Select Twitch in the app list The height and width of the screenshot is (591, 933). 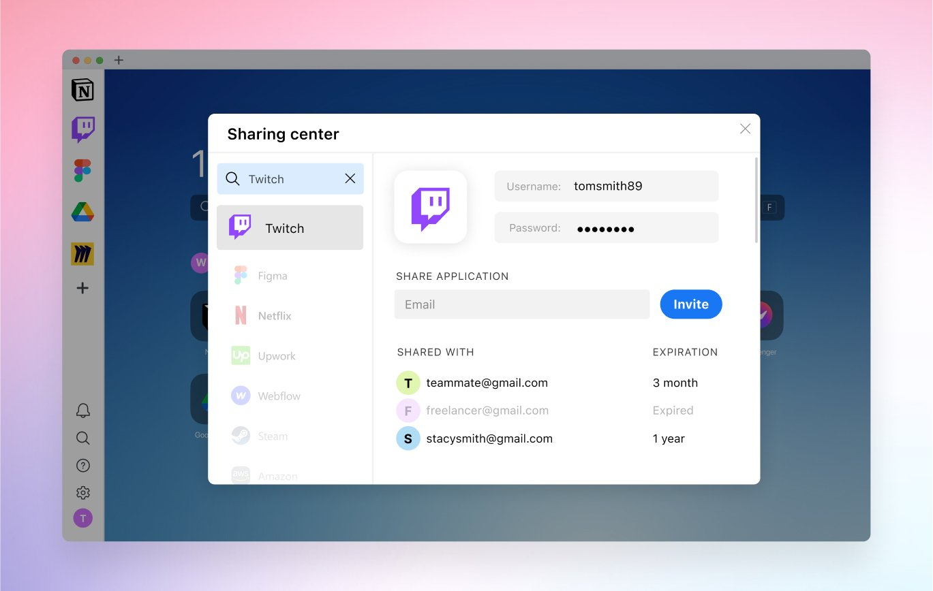[x=290, y=227]
